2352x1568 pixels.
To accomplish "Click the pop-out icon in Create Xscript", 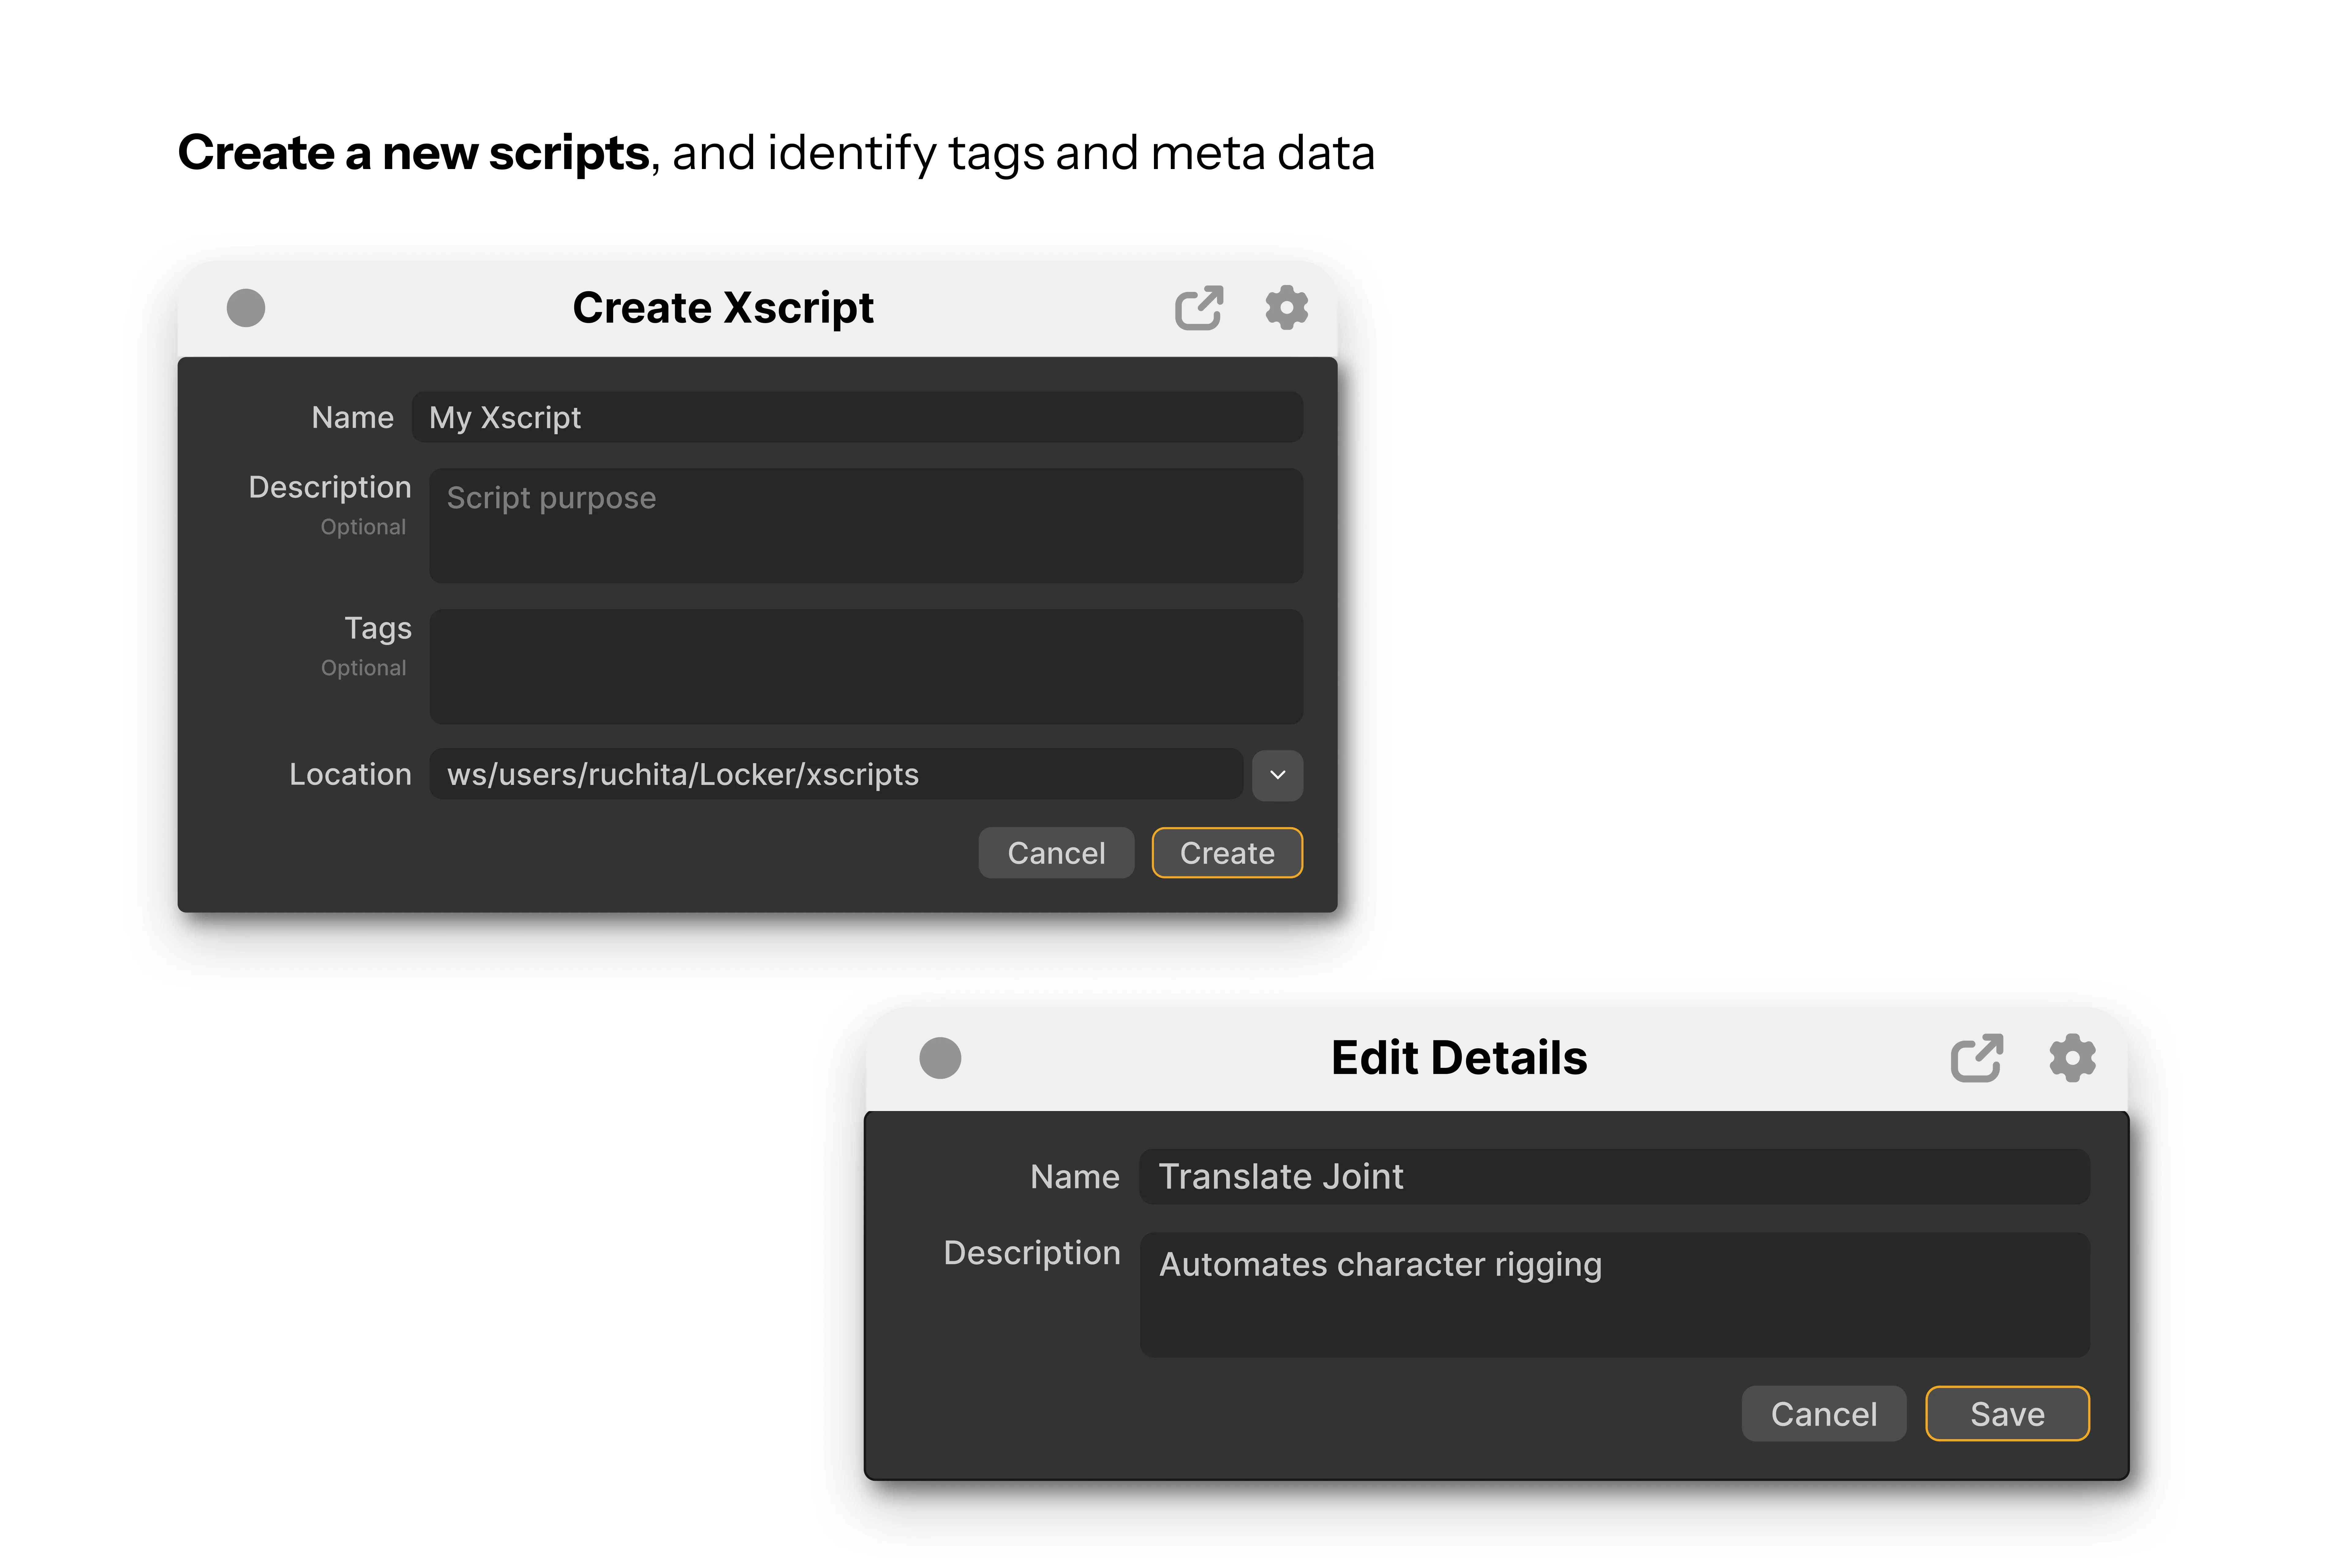I will 1199,308.
